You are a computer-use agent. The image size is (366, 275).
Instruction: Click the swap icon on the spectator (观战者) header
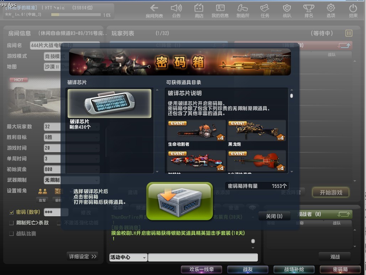(x=344, y=214)
